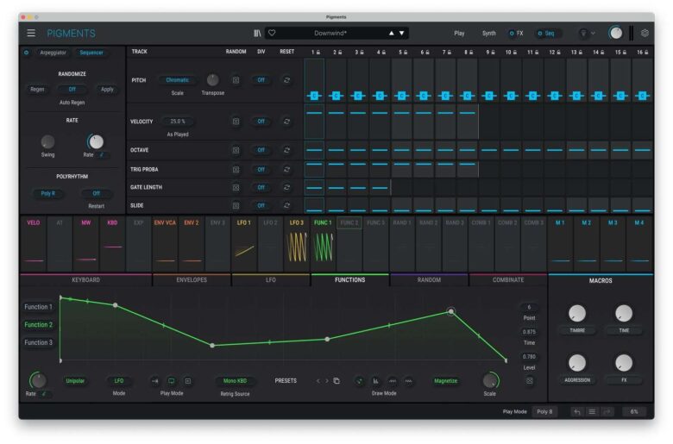
Task: Open the Mono KBD retrig source dropdown
Action: click(235, 380)
